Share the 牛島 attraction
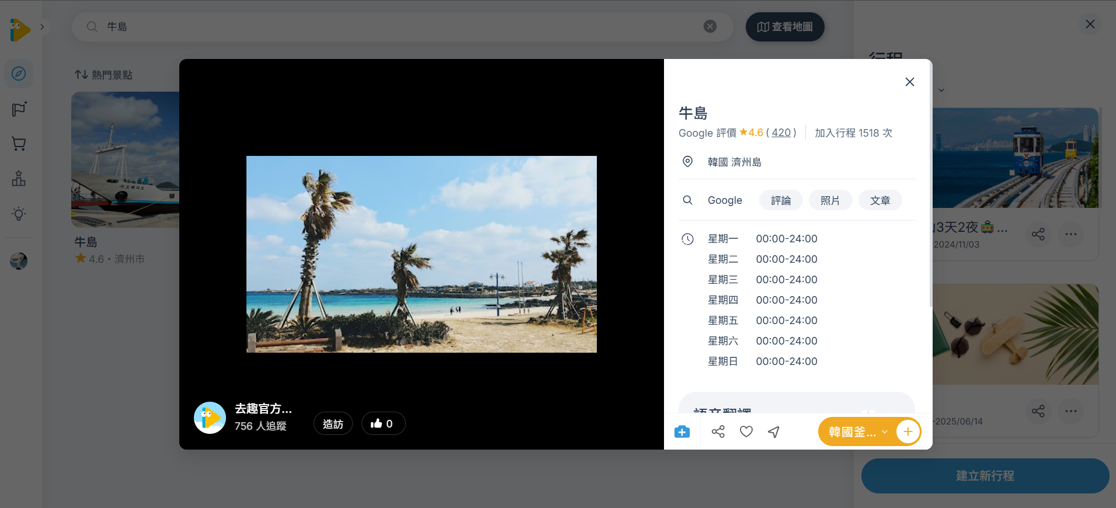 (x=718, y=432)
